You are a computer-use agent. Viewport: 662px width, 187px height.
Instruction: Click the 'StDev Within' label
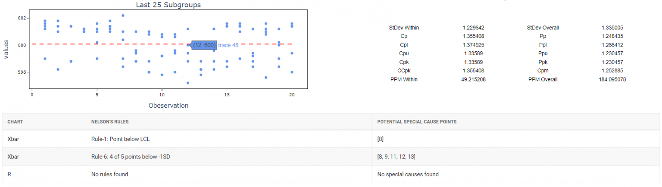click(404, 28)
